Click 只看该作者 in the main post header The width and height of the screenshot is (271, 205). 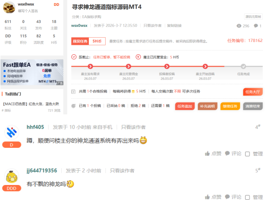(x=152, y=26)
